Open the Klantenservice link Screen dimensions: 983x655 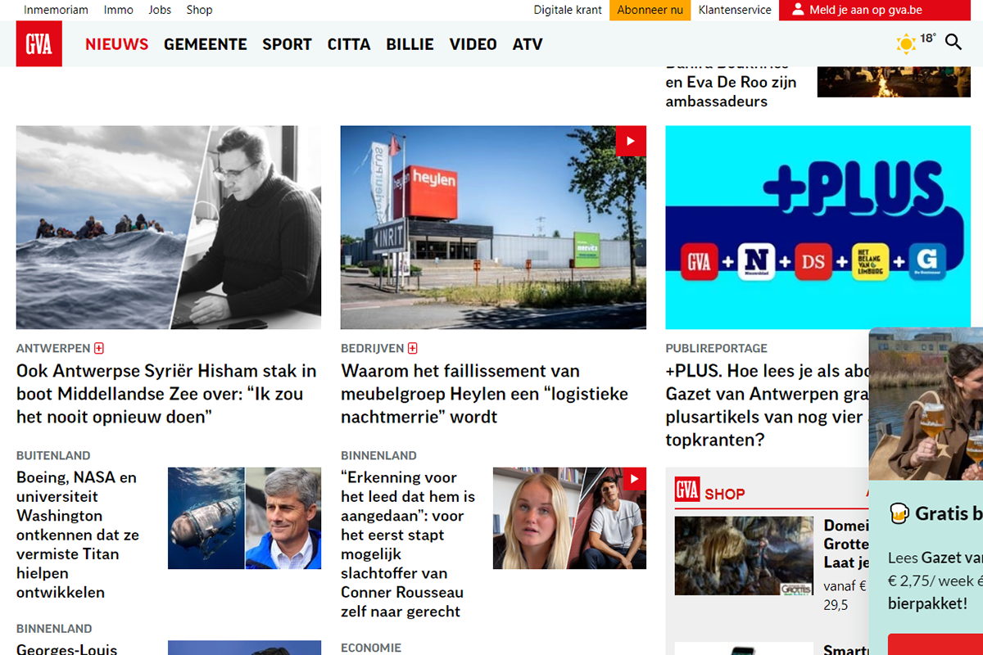click(x=735, y=10)
